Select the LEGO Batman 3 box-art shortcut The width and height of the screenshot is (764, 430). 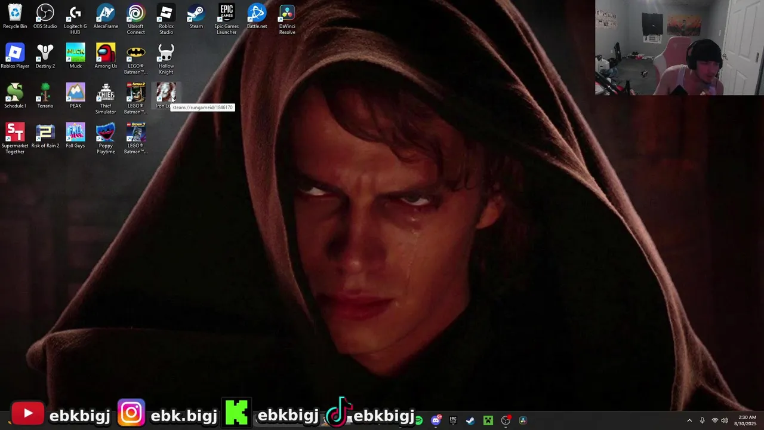click(x=136, y=139)
